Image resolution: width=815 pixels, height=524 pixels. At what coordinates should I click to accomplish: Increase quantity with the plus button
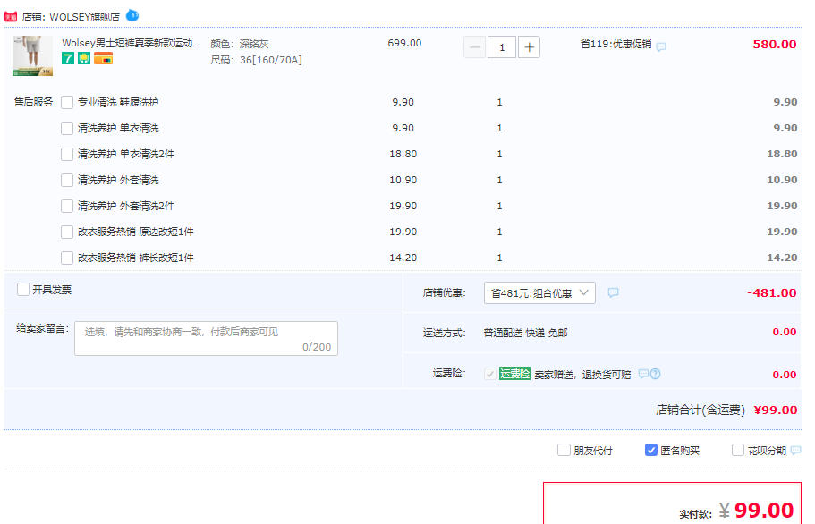tap(529, 47)
